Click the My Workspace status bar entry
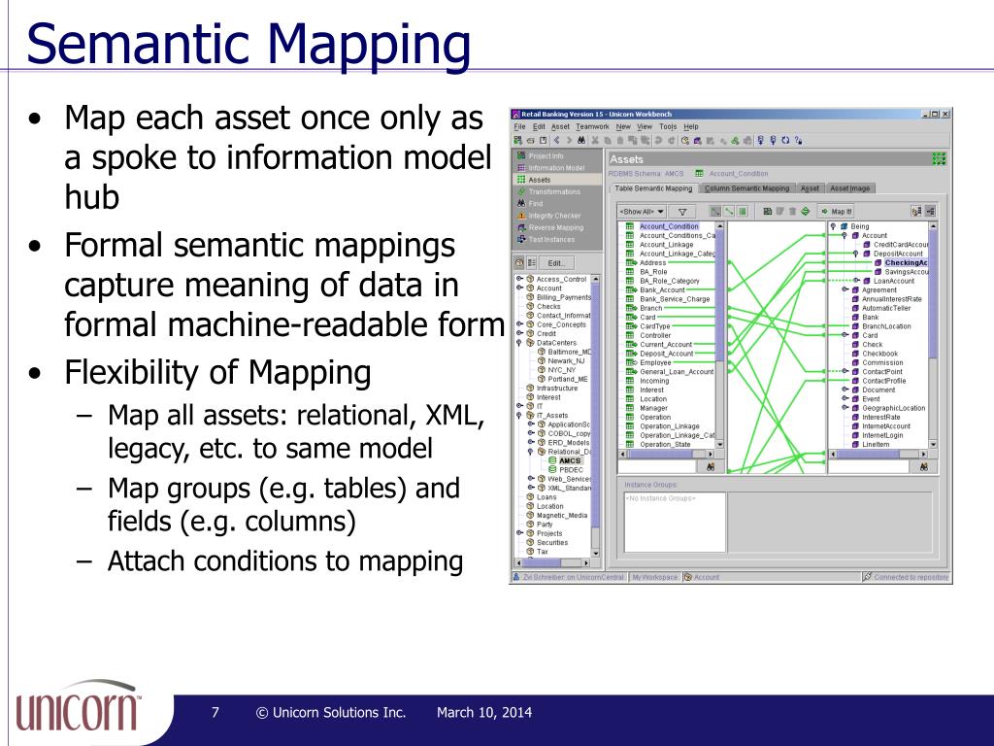Image resolution: width=994 pixels, height=746 pixels. 655,577
